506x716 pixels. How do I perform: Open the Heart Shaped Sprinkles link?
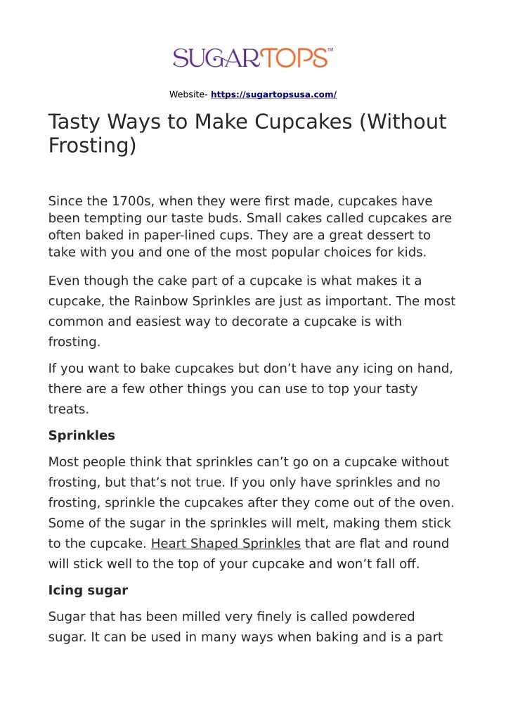click(x=226, y=544)
